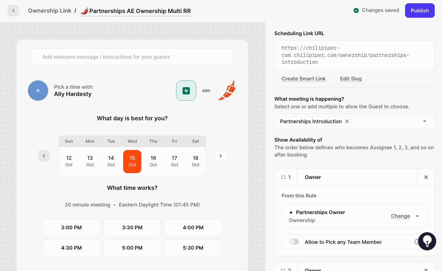Go to next week in calendar
The height and width of the screenshot is (271, 442).
pyautogui.click(x=221, y=156)
